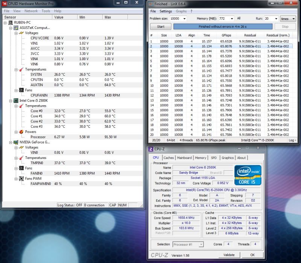
Task: Open the Help menu in Hardware Monitor
Action: pyautogui.click(x=58, y=11)
